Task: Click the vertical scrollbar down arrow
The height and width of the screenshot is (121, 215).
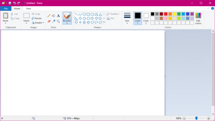Action: (213, 114)
